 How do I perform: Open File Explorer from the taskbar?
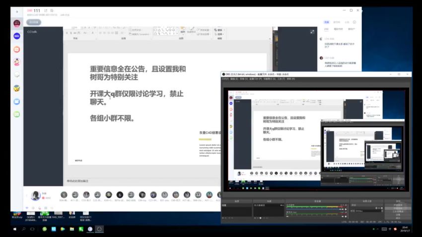(x=72, y=229)
